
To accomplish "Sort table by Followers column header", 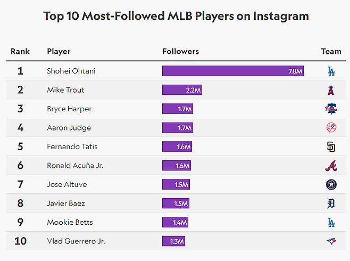I will pos(180,52).
